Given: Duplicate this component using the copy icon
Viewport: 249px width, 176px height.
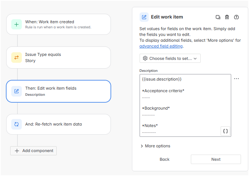Looking at the screenshot, I should (218, 17).
